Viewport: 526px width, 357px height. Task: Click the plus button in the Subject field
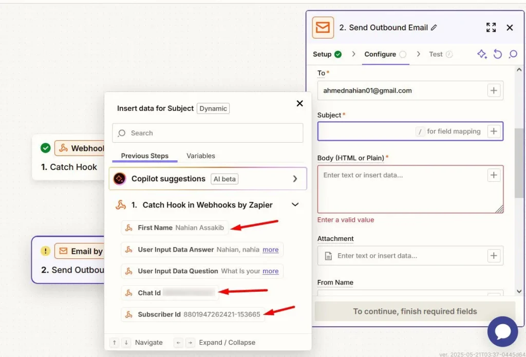point(494,131)
